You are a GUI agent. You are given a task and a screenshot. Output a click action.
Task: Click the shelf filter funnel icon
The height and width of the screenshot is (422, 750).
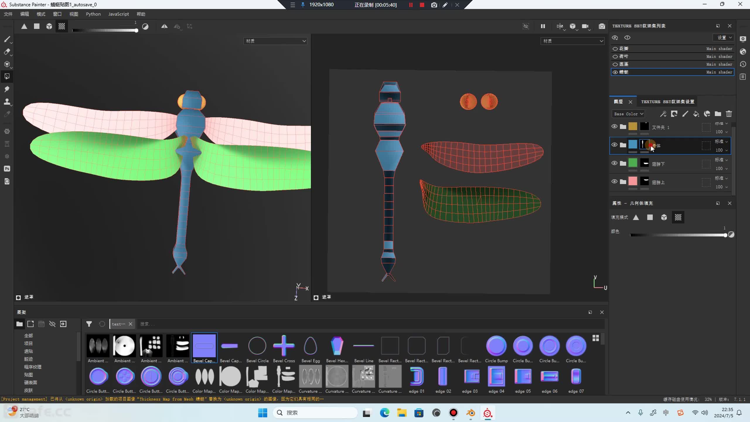(89, 324)
